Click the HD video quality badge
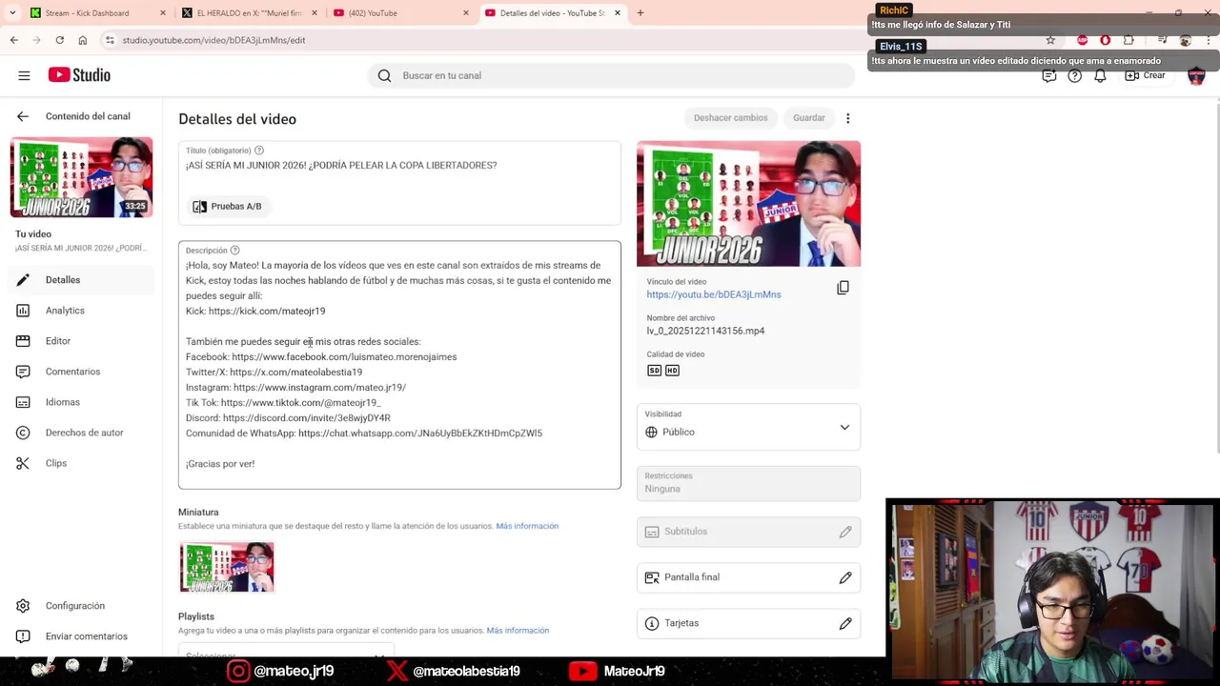1220x686 pixels. tap(672, 371)
